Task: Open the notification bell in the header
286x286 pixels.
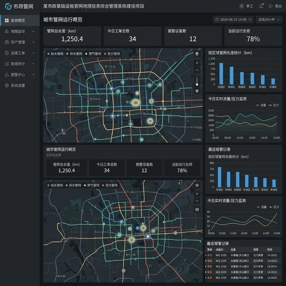Action: pyautogui.click(x=261, y=6)
